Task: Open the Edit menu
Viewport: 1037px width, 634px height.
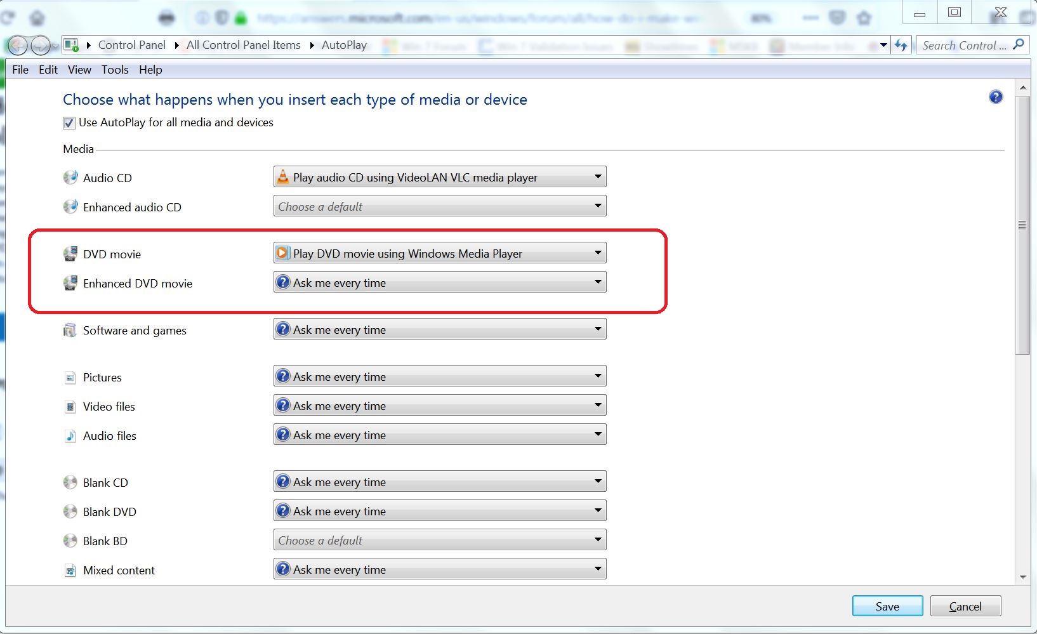Action: point(48,70)
